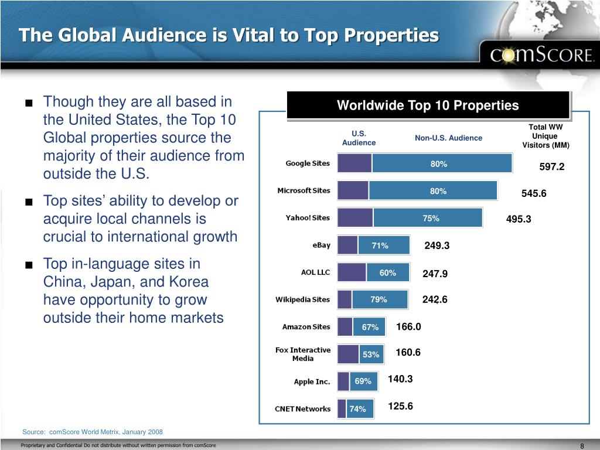The height and width of the screenshot is (450, 600).
Task: Click the Microsoft Sites 80% non-U.S. bar
Action: click(x=433, y=190)
